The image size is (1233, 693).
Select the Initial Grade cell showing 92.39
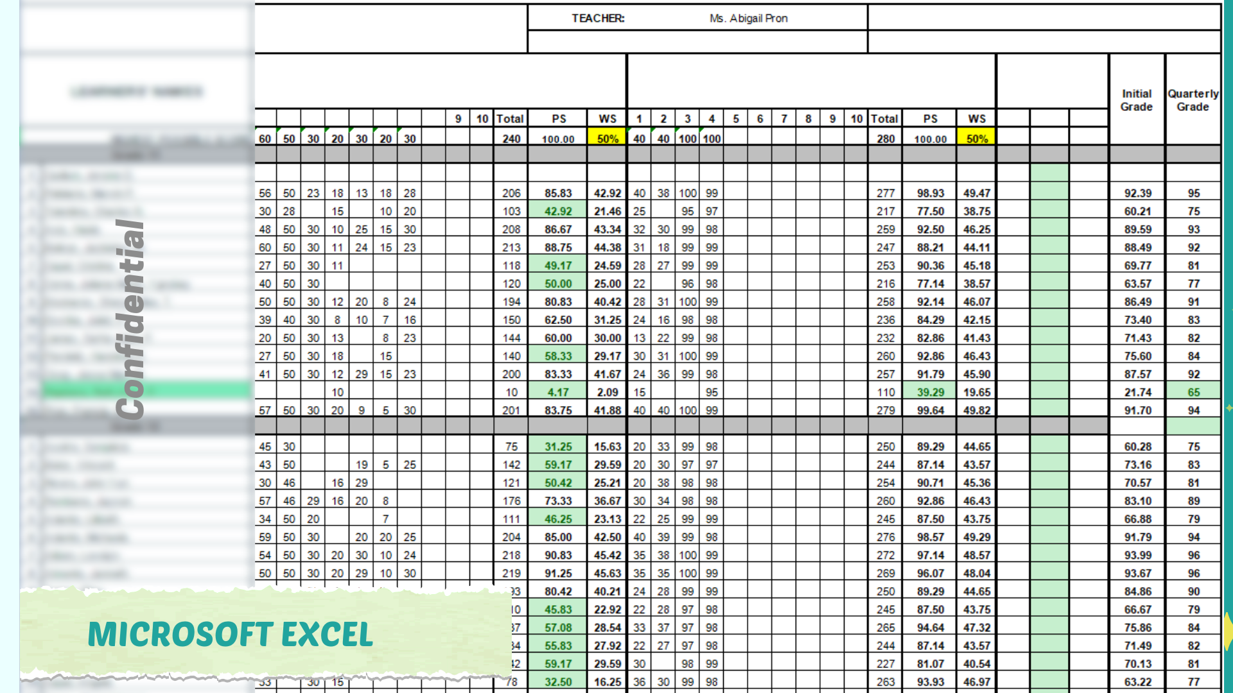[1137, 193]
